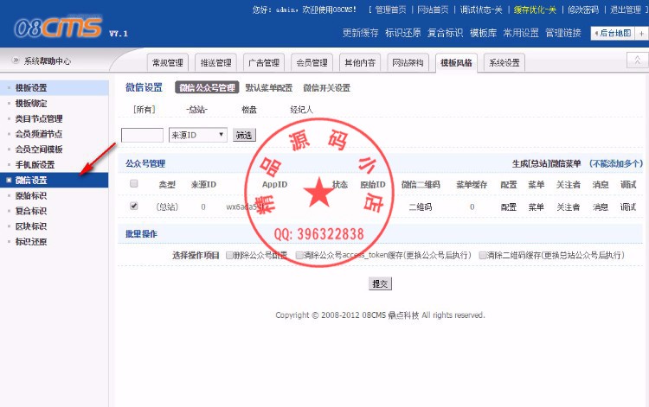649x407 pixels.
Task: Open 微信设置 in sidebar
Action: click(55, 180)
